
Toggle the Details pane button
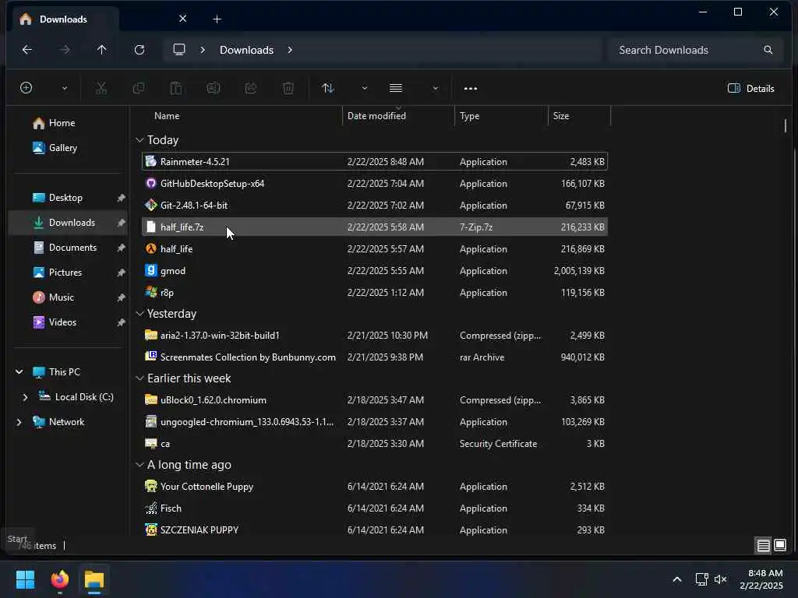point(751,89)
